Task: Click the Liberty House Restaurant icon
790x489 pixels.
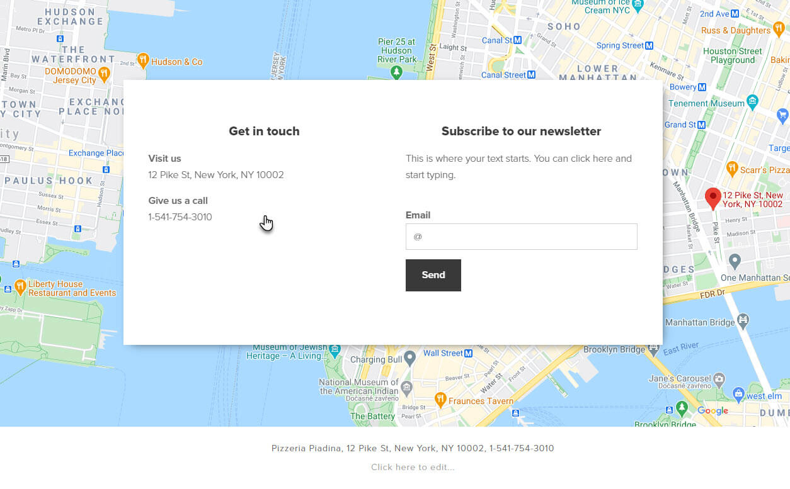Action: tap(20, 287)
